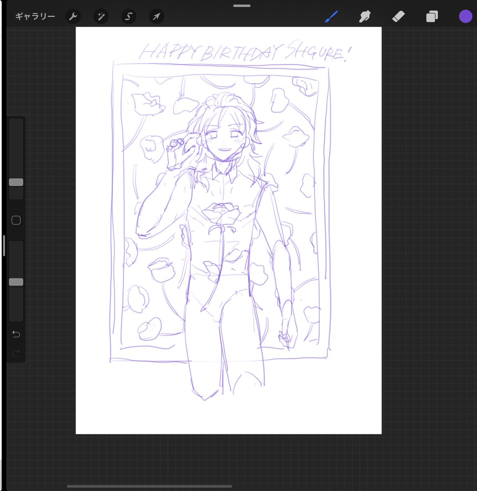Undo the last stroke
This screenshot has width=477, height=491.
click(16, 334)
